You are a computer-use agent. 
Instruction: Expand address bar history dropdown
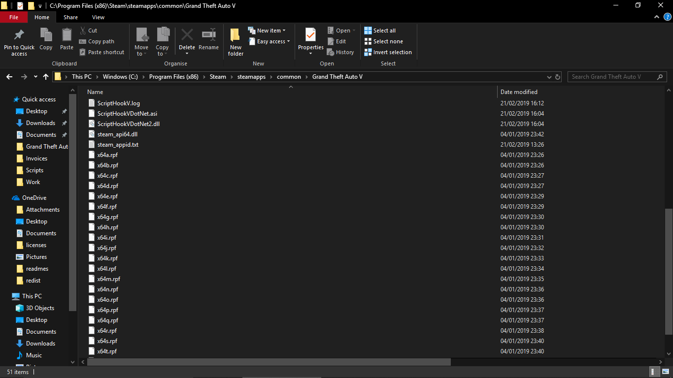549,77
